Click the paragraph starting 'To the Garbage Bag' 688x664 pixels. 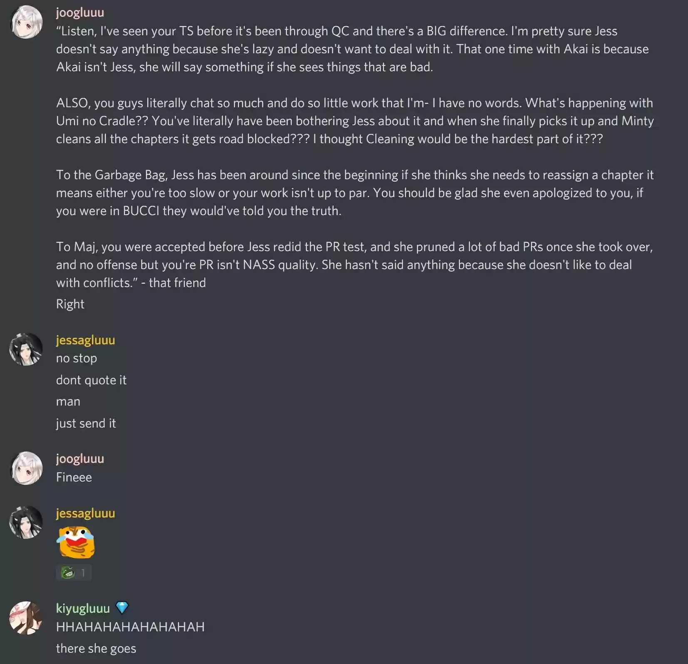[355, 193]
